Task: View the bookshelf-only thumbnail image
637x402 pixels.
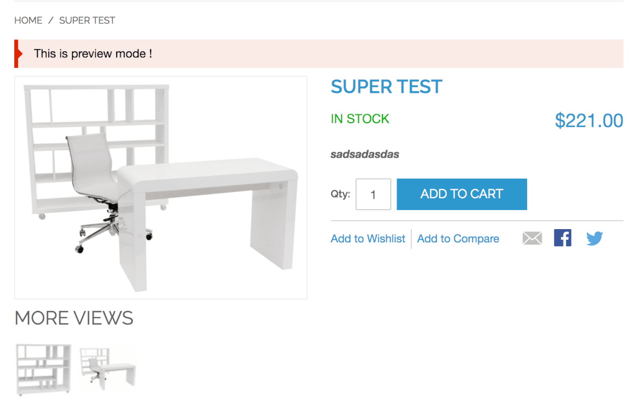Action: (44, 369)
